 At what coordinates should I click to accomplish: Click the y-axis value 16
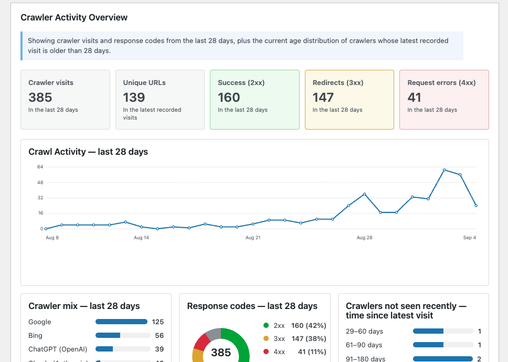click(x=40, y=213)
